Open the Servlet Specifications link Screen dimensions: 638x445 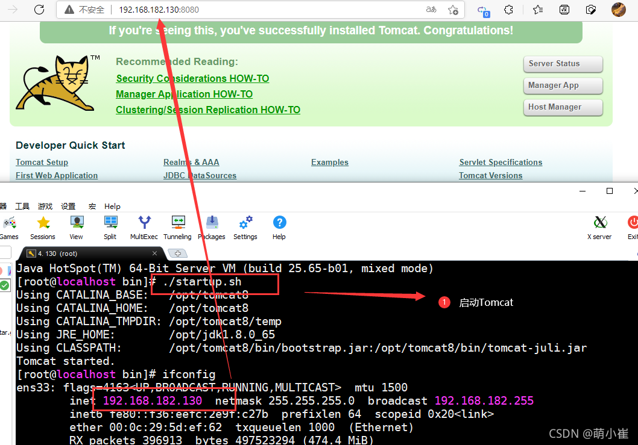point(501,162)
